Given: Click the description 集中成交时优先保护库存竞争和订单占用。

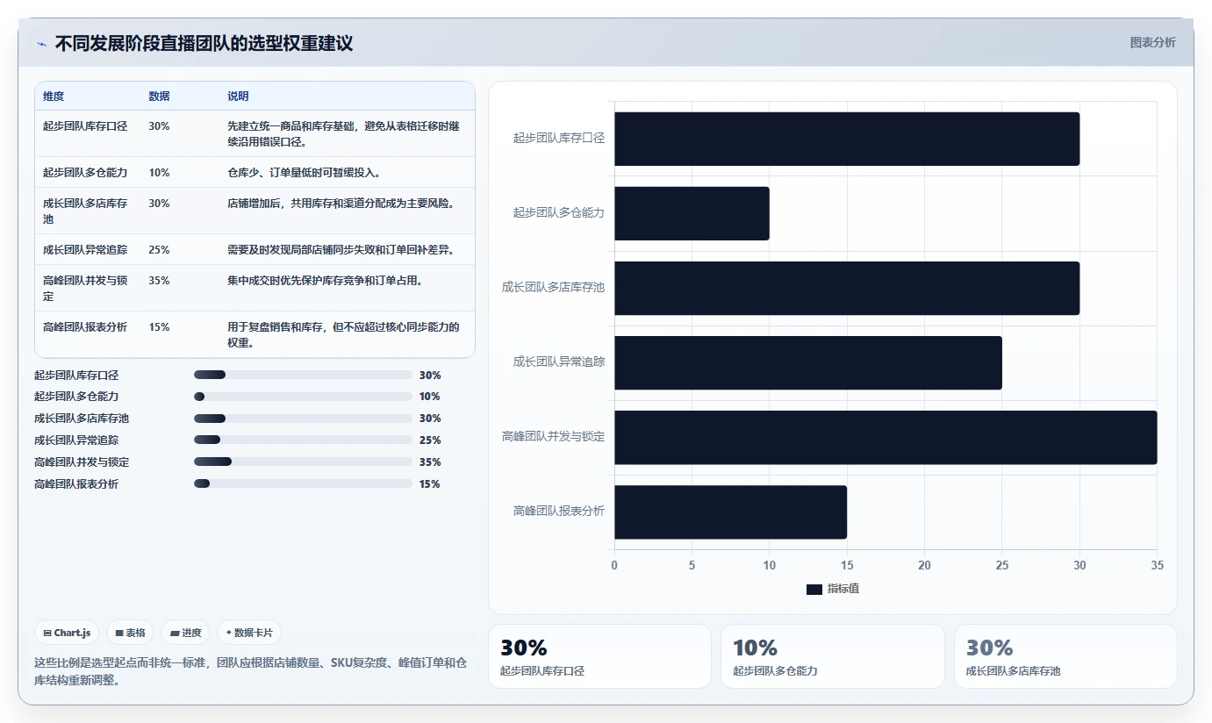Looking at the screenshot, I should click(x=325, y=281).
